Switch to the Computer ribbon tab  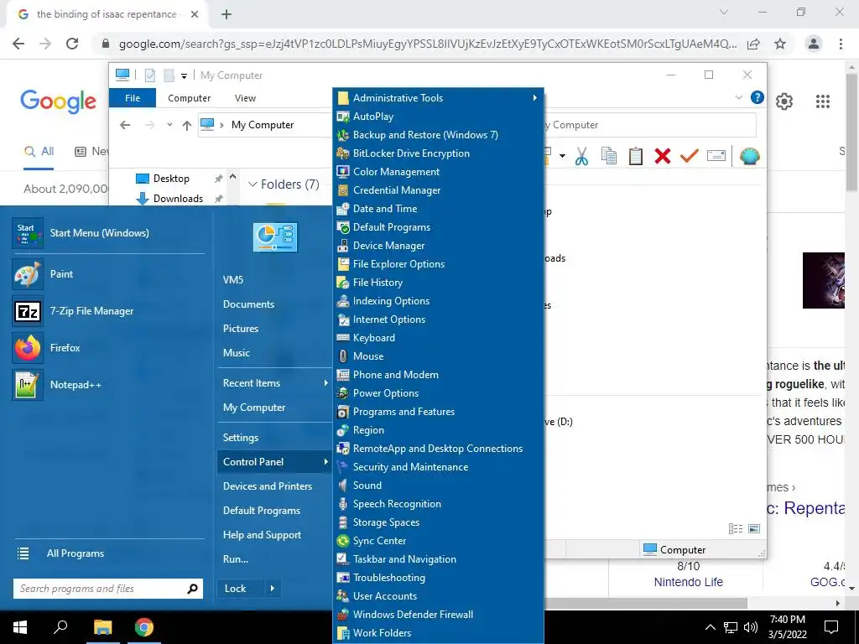coord(189,98)
